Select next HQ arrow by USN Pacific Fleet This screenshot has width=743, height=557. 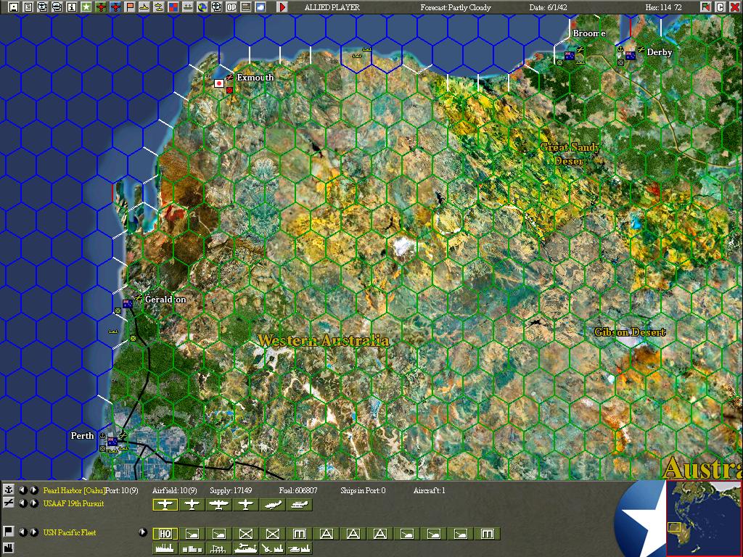[x=33, y=532]
